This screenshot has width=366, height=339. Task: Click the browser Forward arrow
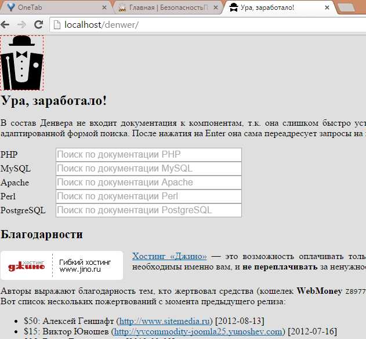pos(21,24)
